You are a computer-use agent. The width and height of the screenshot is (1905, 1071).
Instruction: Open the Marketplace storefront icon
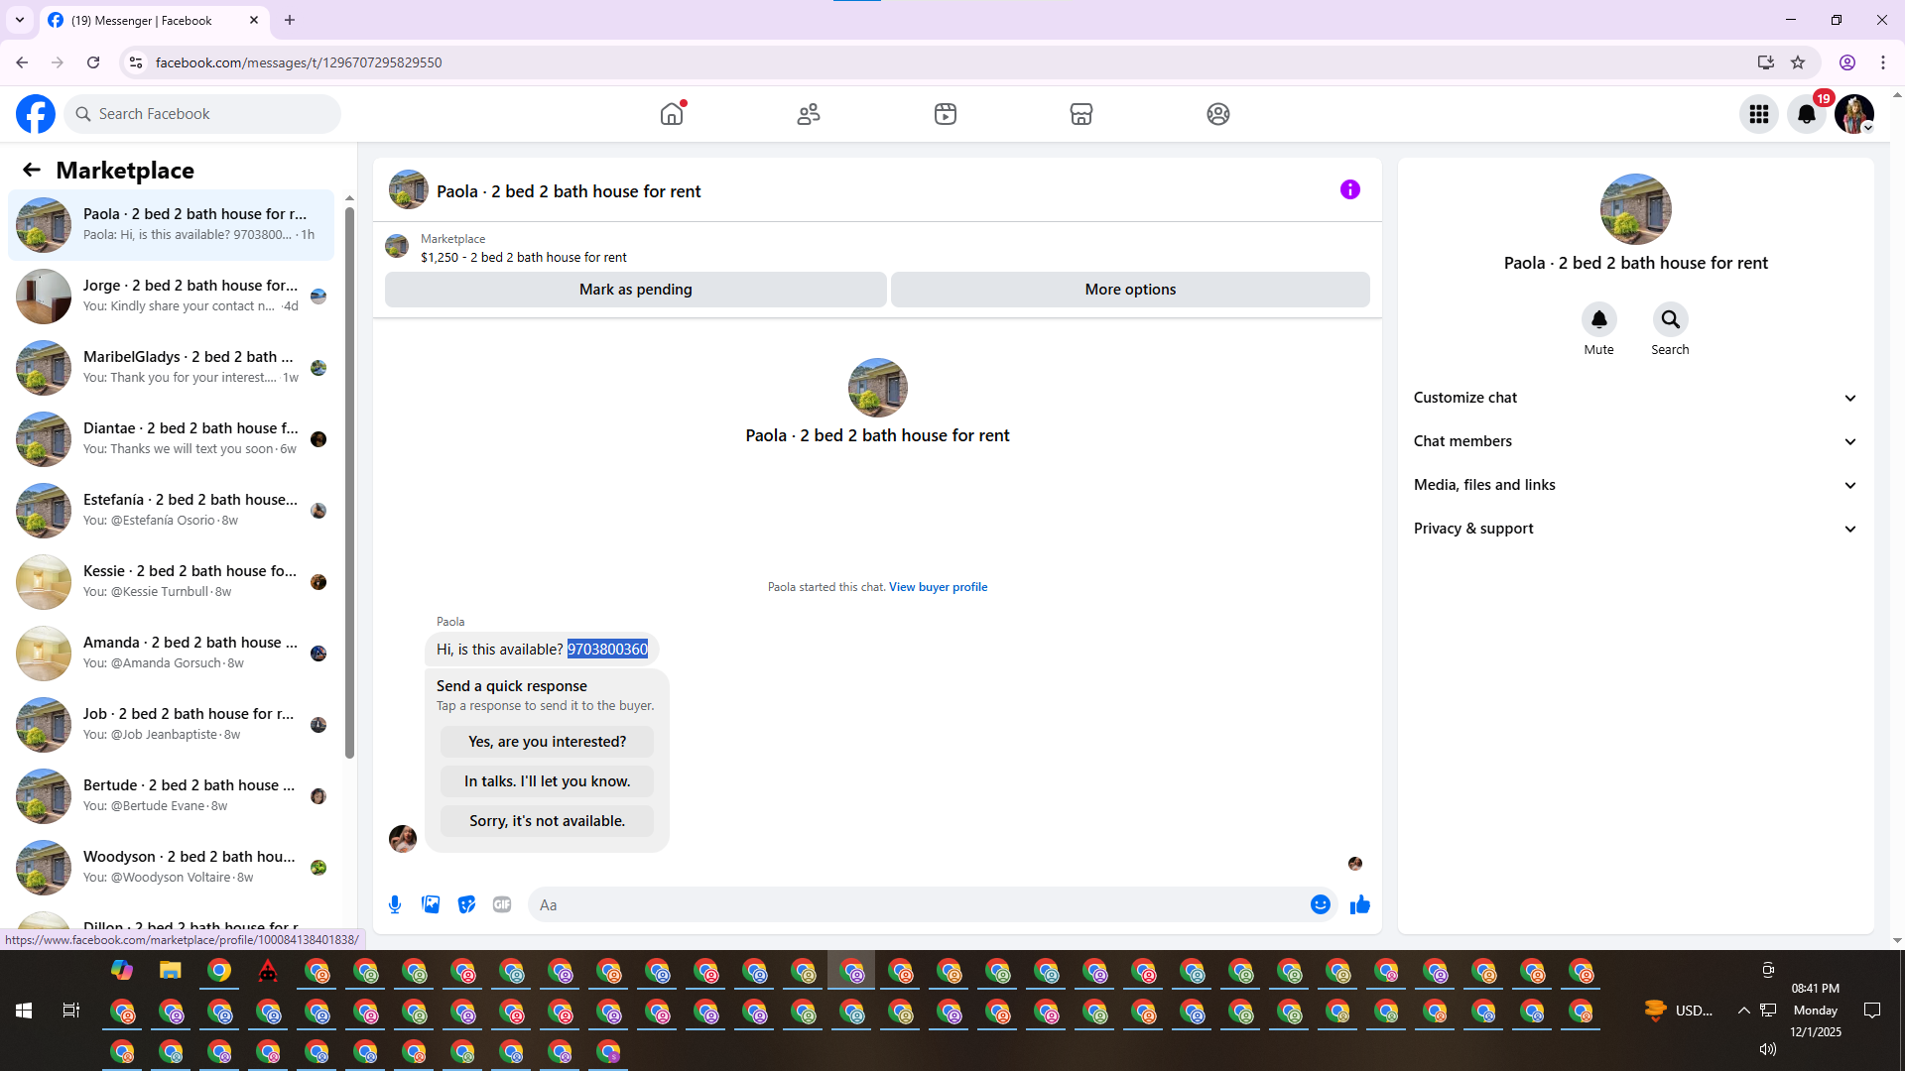click(1081, 114)
